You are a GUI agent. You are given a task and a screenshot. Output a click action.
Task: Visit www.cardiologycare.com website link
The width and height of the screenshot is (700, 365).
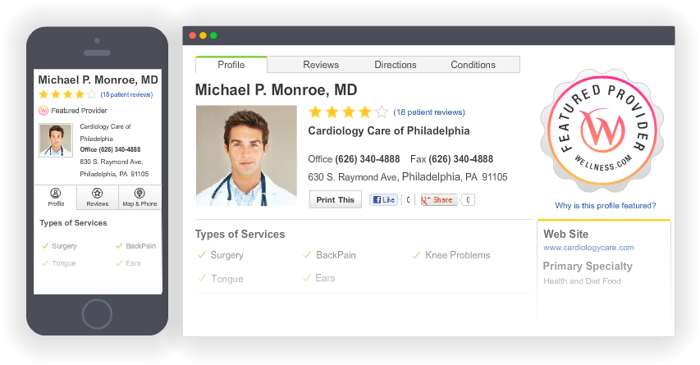point(588,248)
